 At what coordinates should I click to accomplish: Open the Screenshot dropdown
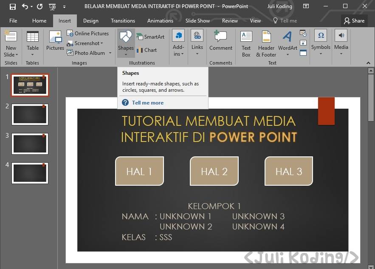(x=85, y=43)
